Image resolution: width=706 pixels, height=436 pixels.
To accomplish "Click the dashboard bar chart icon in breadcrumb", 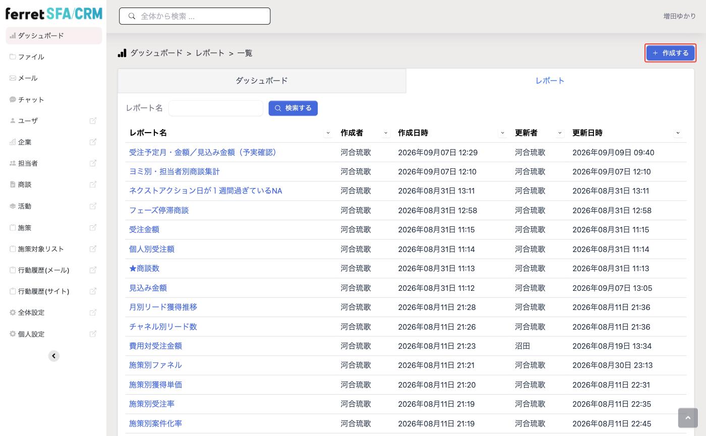I will [122, 53].
